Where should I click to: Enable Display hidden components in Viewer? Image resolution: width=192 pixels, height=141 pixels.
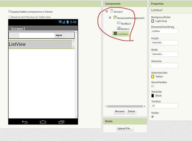(9, 11)
